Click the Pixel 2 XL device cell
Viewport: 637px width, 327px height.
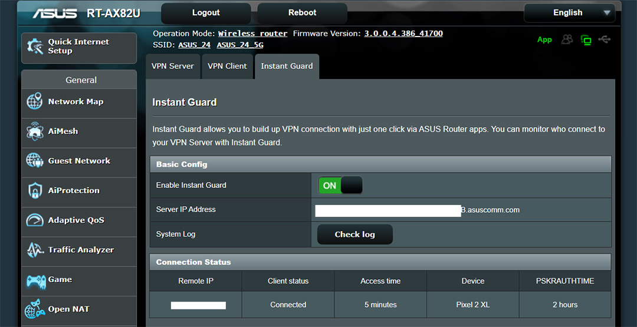point(473,305)
